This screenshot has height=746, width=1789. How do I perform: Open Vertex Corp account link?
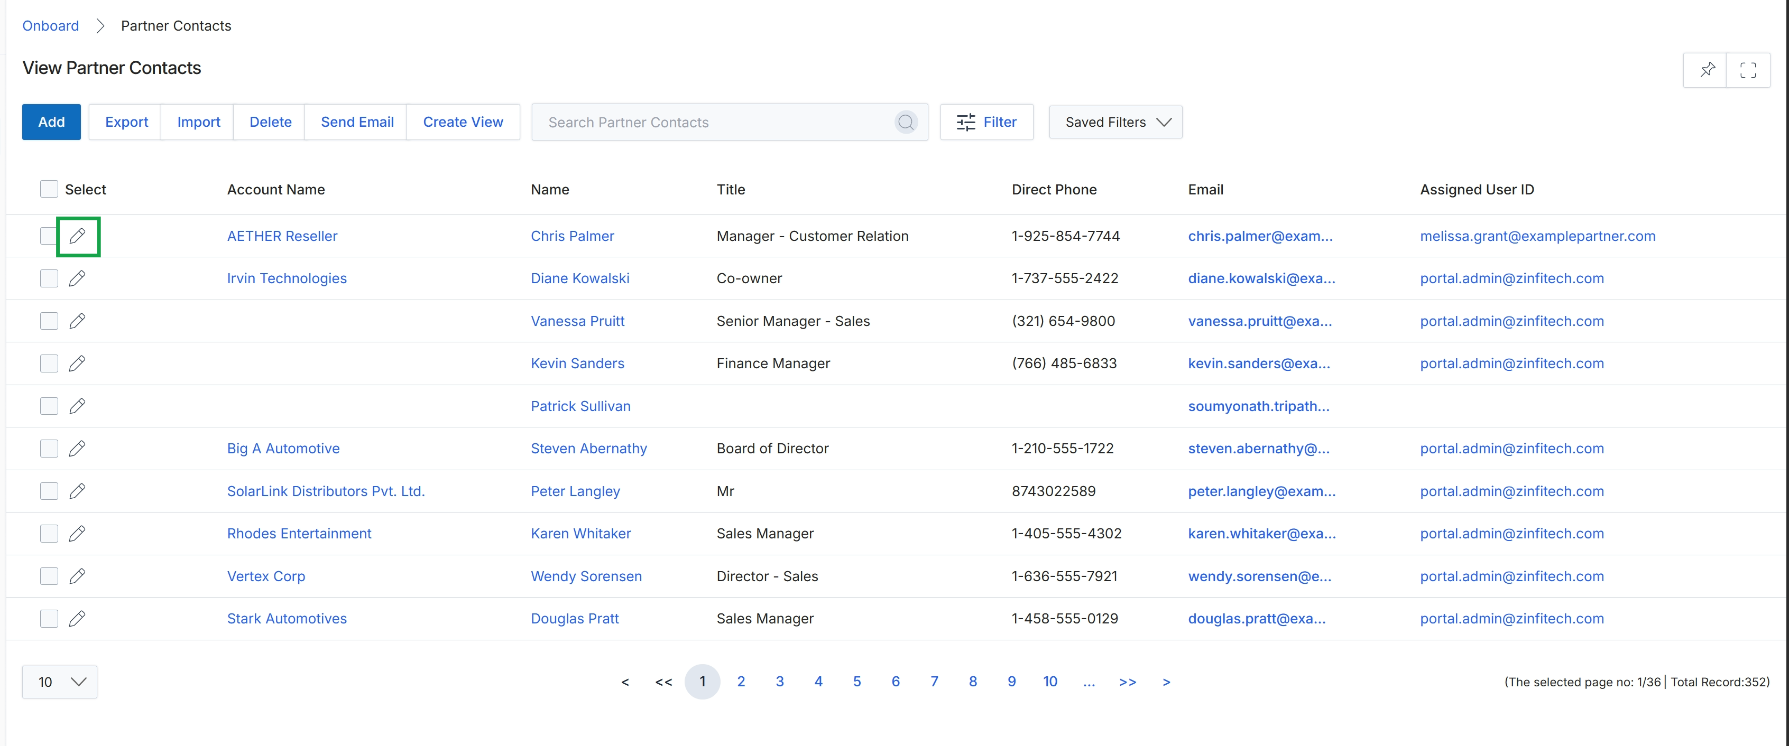click(266, 576)
